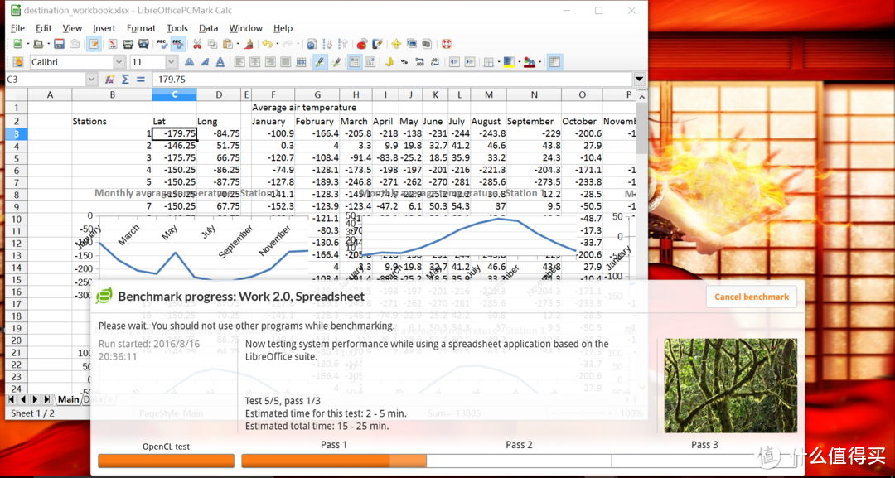The image size is (895, 478).
Task: Open the Font Color dropdown arrow
Action: pos(540,62)
